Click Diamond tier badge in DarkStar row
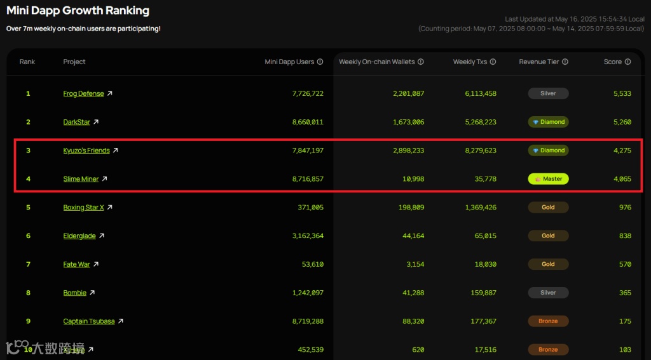This screenshot has height=360, width=651. click(x=548, y=122)
